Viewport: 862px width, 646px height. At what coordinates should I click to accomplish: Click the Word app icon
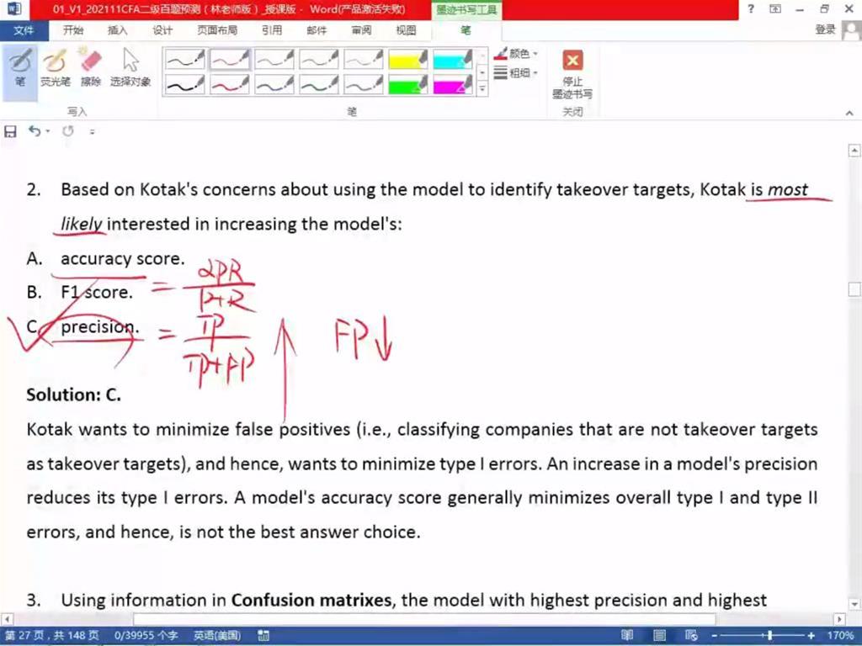(14, 9)
